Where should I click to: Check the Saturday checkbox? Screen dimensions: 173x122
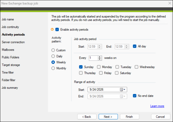point(117,73)
